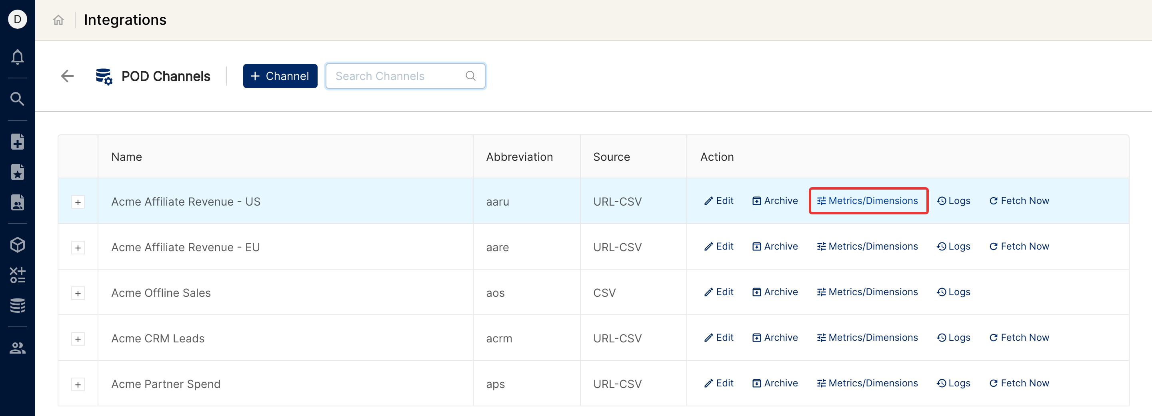Expand the Acme Partner Spend row
This screenshot has width=1152, height=416.
click(x=78, y=385)
